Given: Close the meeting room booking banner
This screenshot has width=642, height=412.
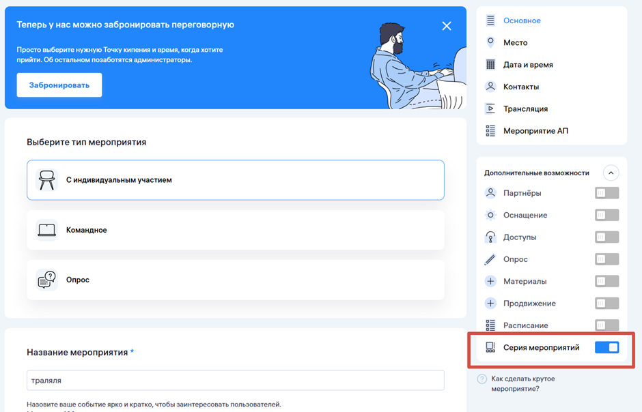Looking at the screenshot, I should [447, 26].
